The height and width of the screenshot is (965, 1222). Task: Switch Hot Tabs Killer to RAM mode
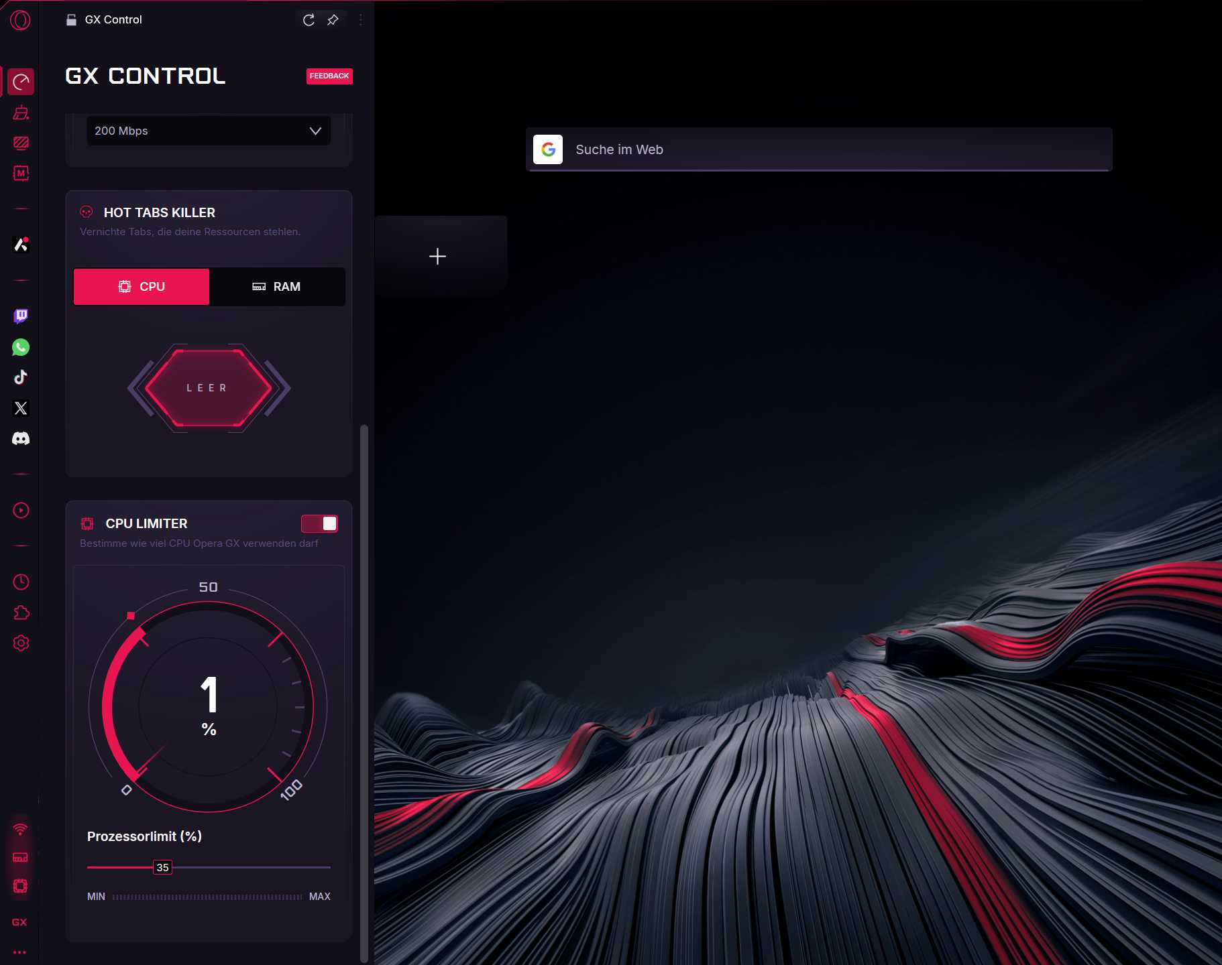pyautogui.click(x=278, y=286)
